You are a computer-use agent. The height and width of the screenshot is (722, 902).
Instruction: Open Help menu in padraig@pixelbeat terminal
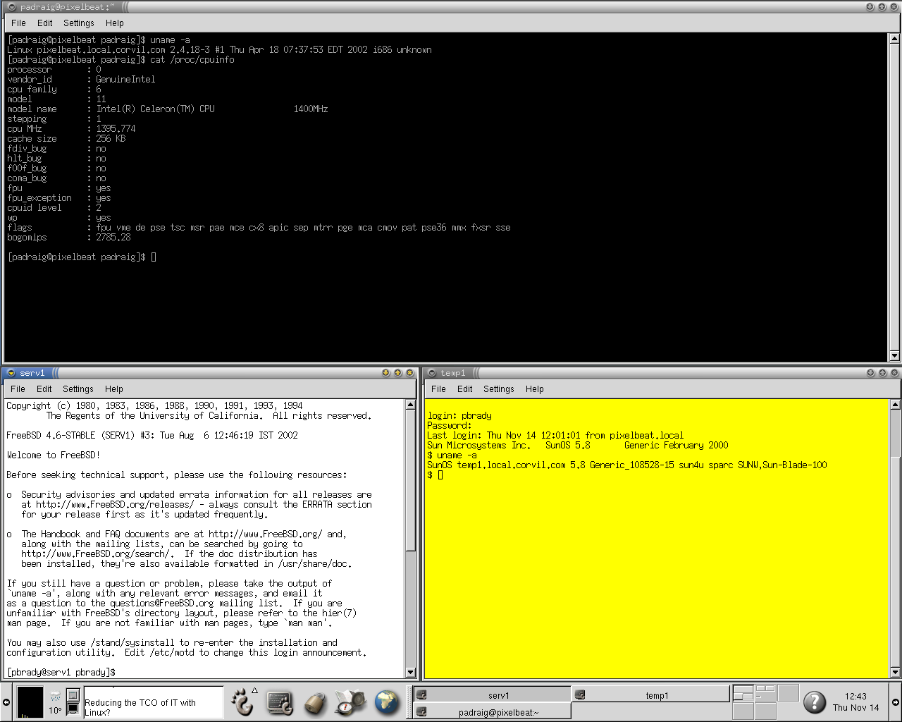tap(115, 23)
